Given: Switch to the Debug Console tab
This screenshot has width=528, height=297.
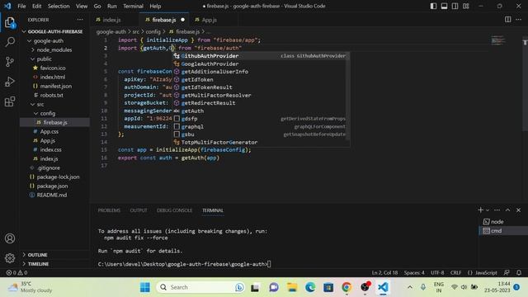Looking at the screenshot, I should click(x=174, y=210).
